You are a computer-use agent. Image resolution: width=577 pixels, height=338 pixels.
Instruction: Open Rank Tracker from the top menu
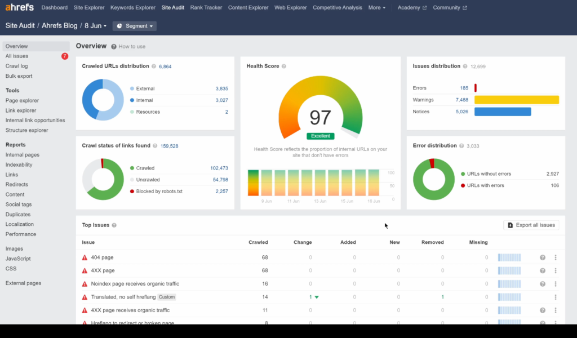click(206, 7)
